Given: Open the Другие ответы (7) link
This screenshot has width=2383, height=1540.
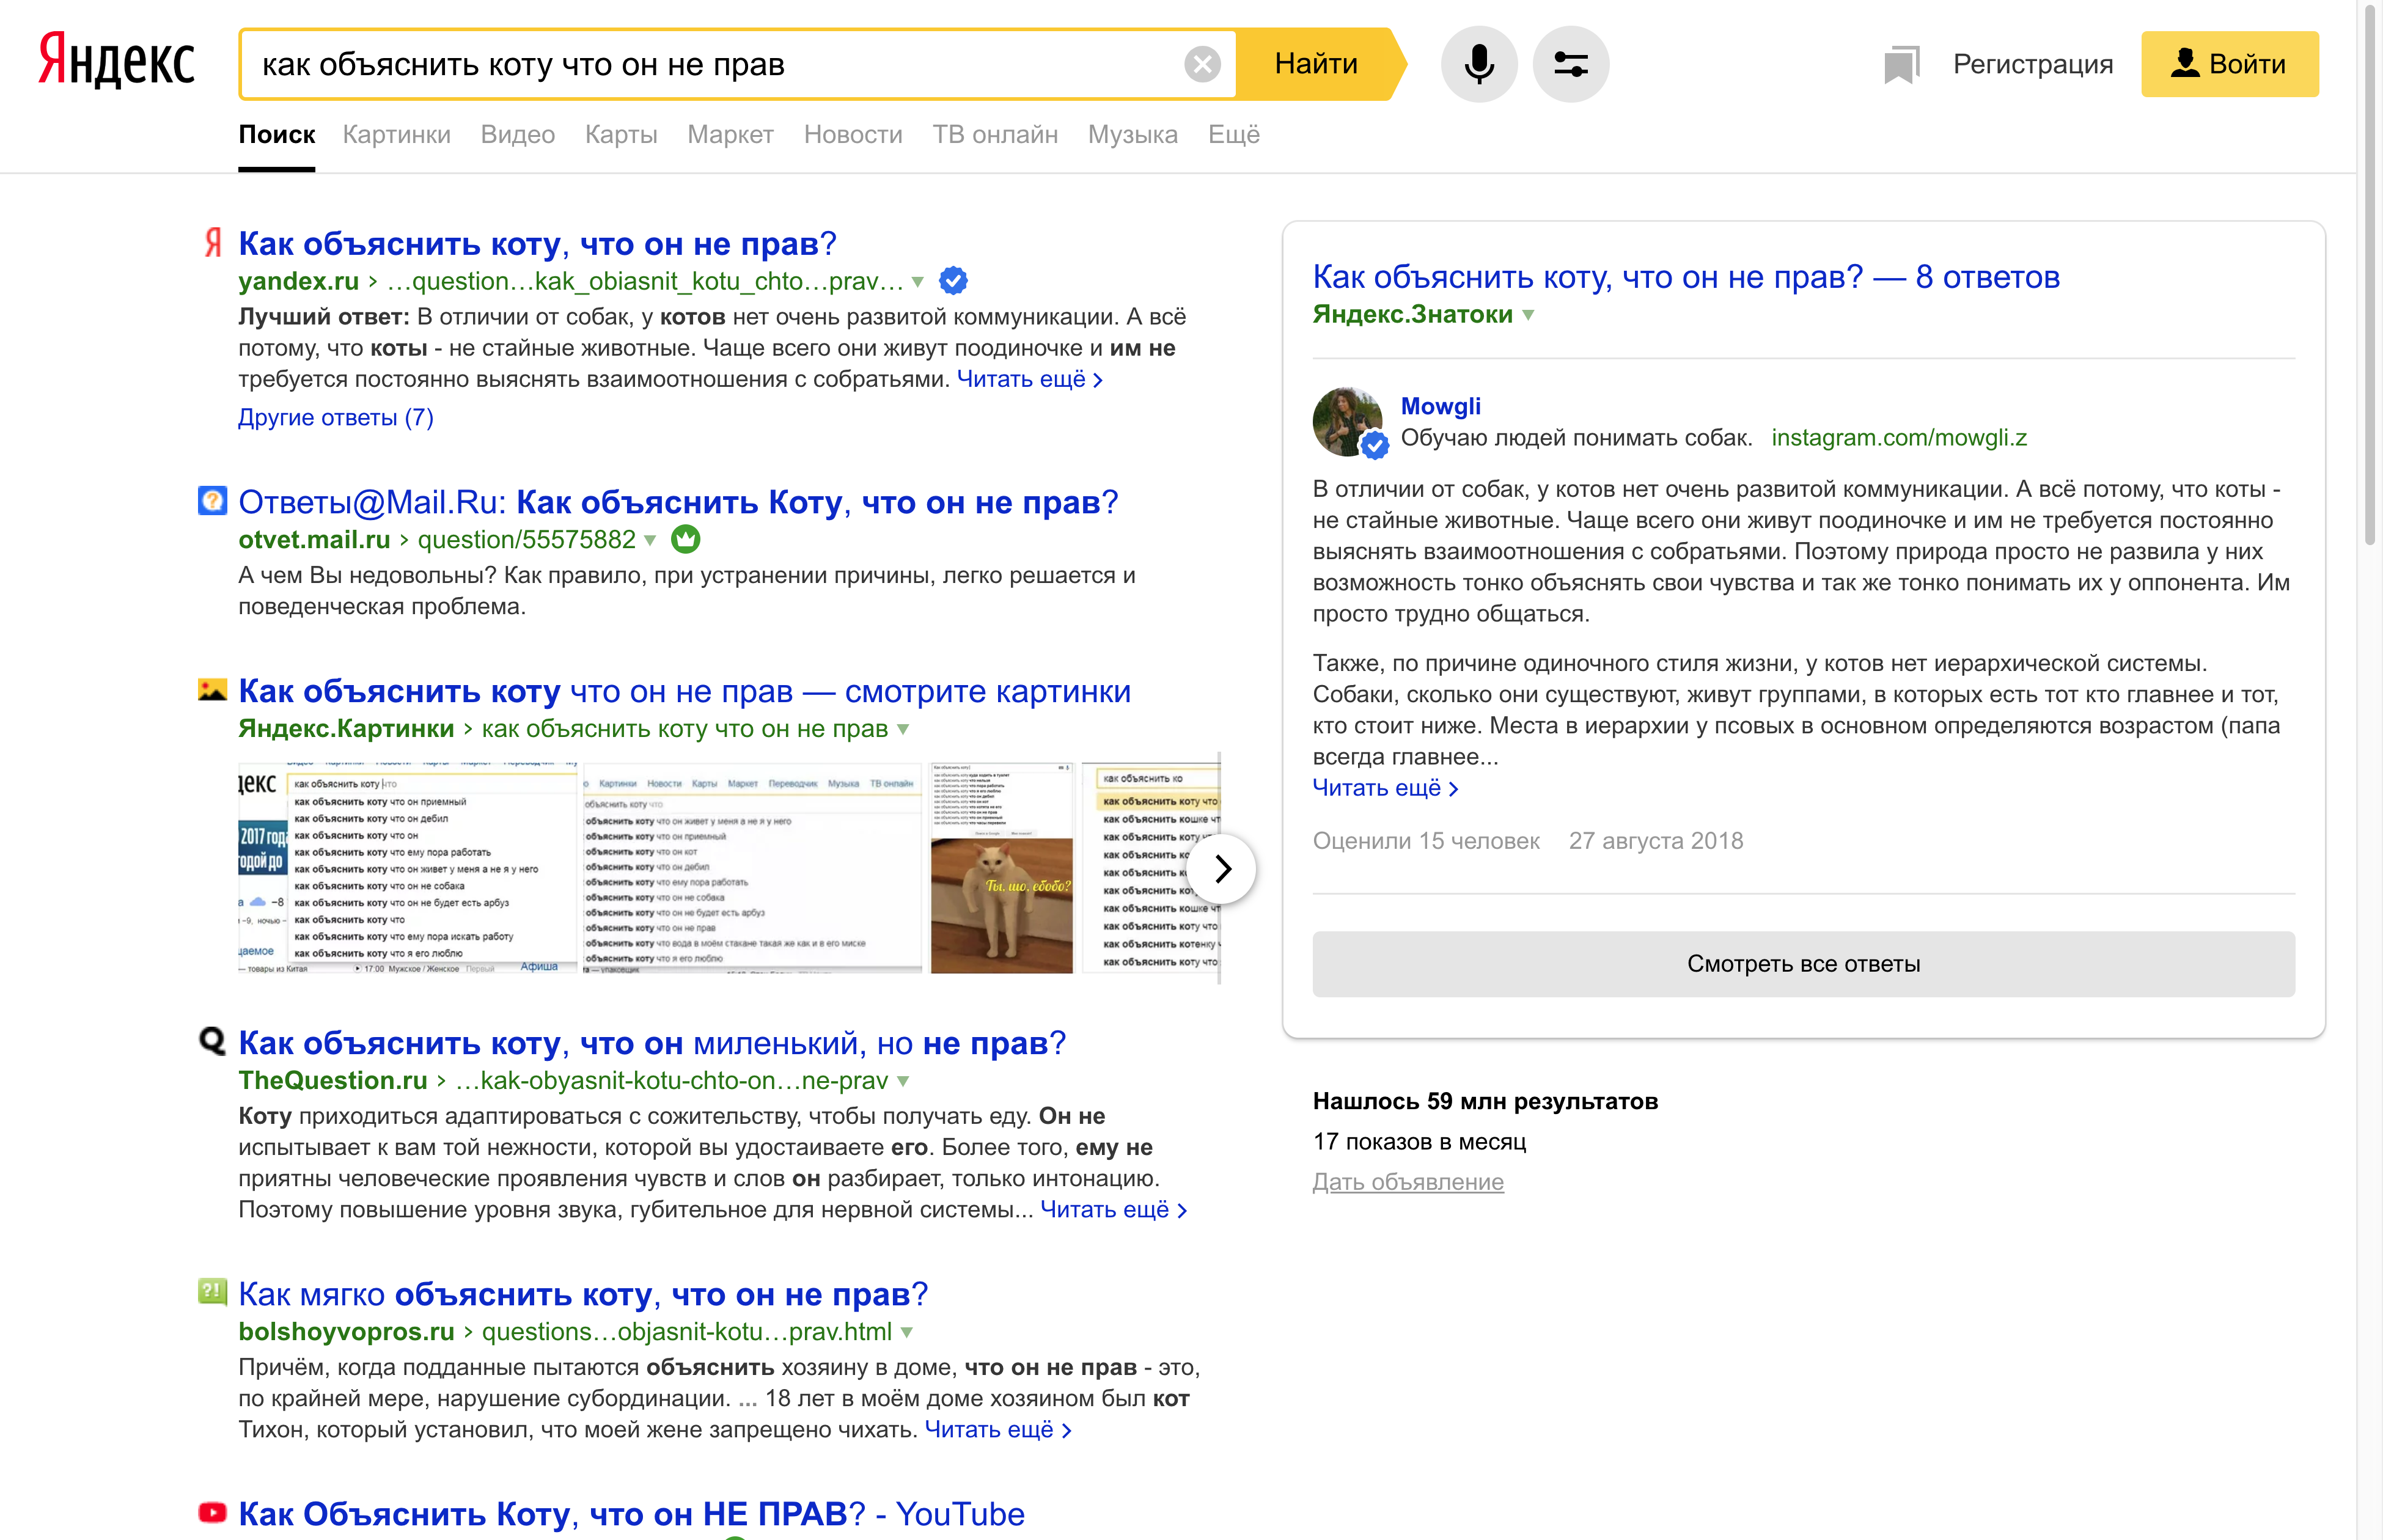Looking at the screenshot, I should pos(336,418).
